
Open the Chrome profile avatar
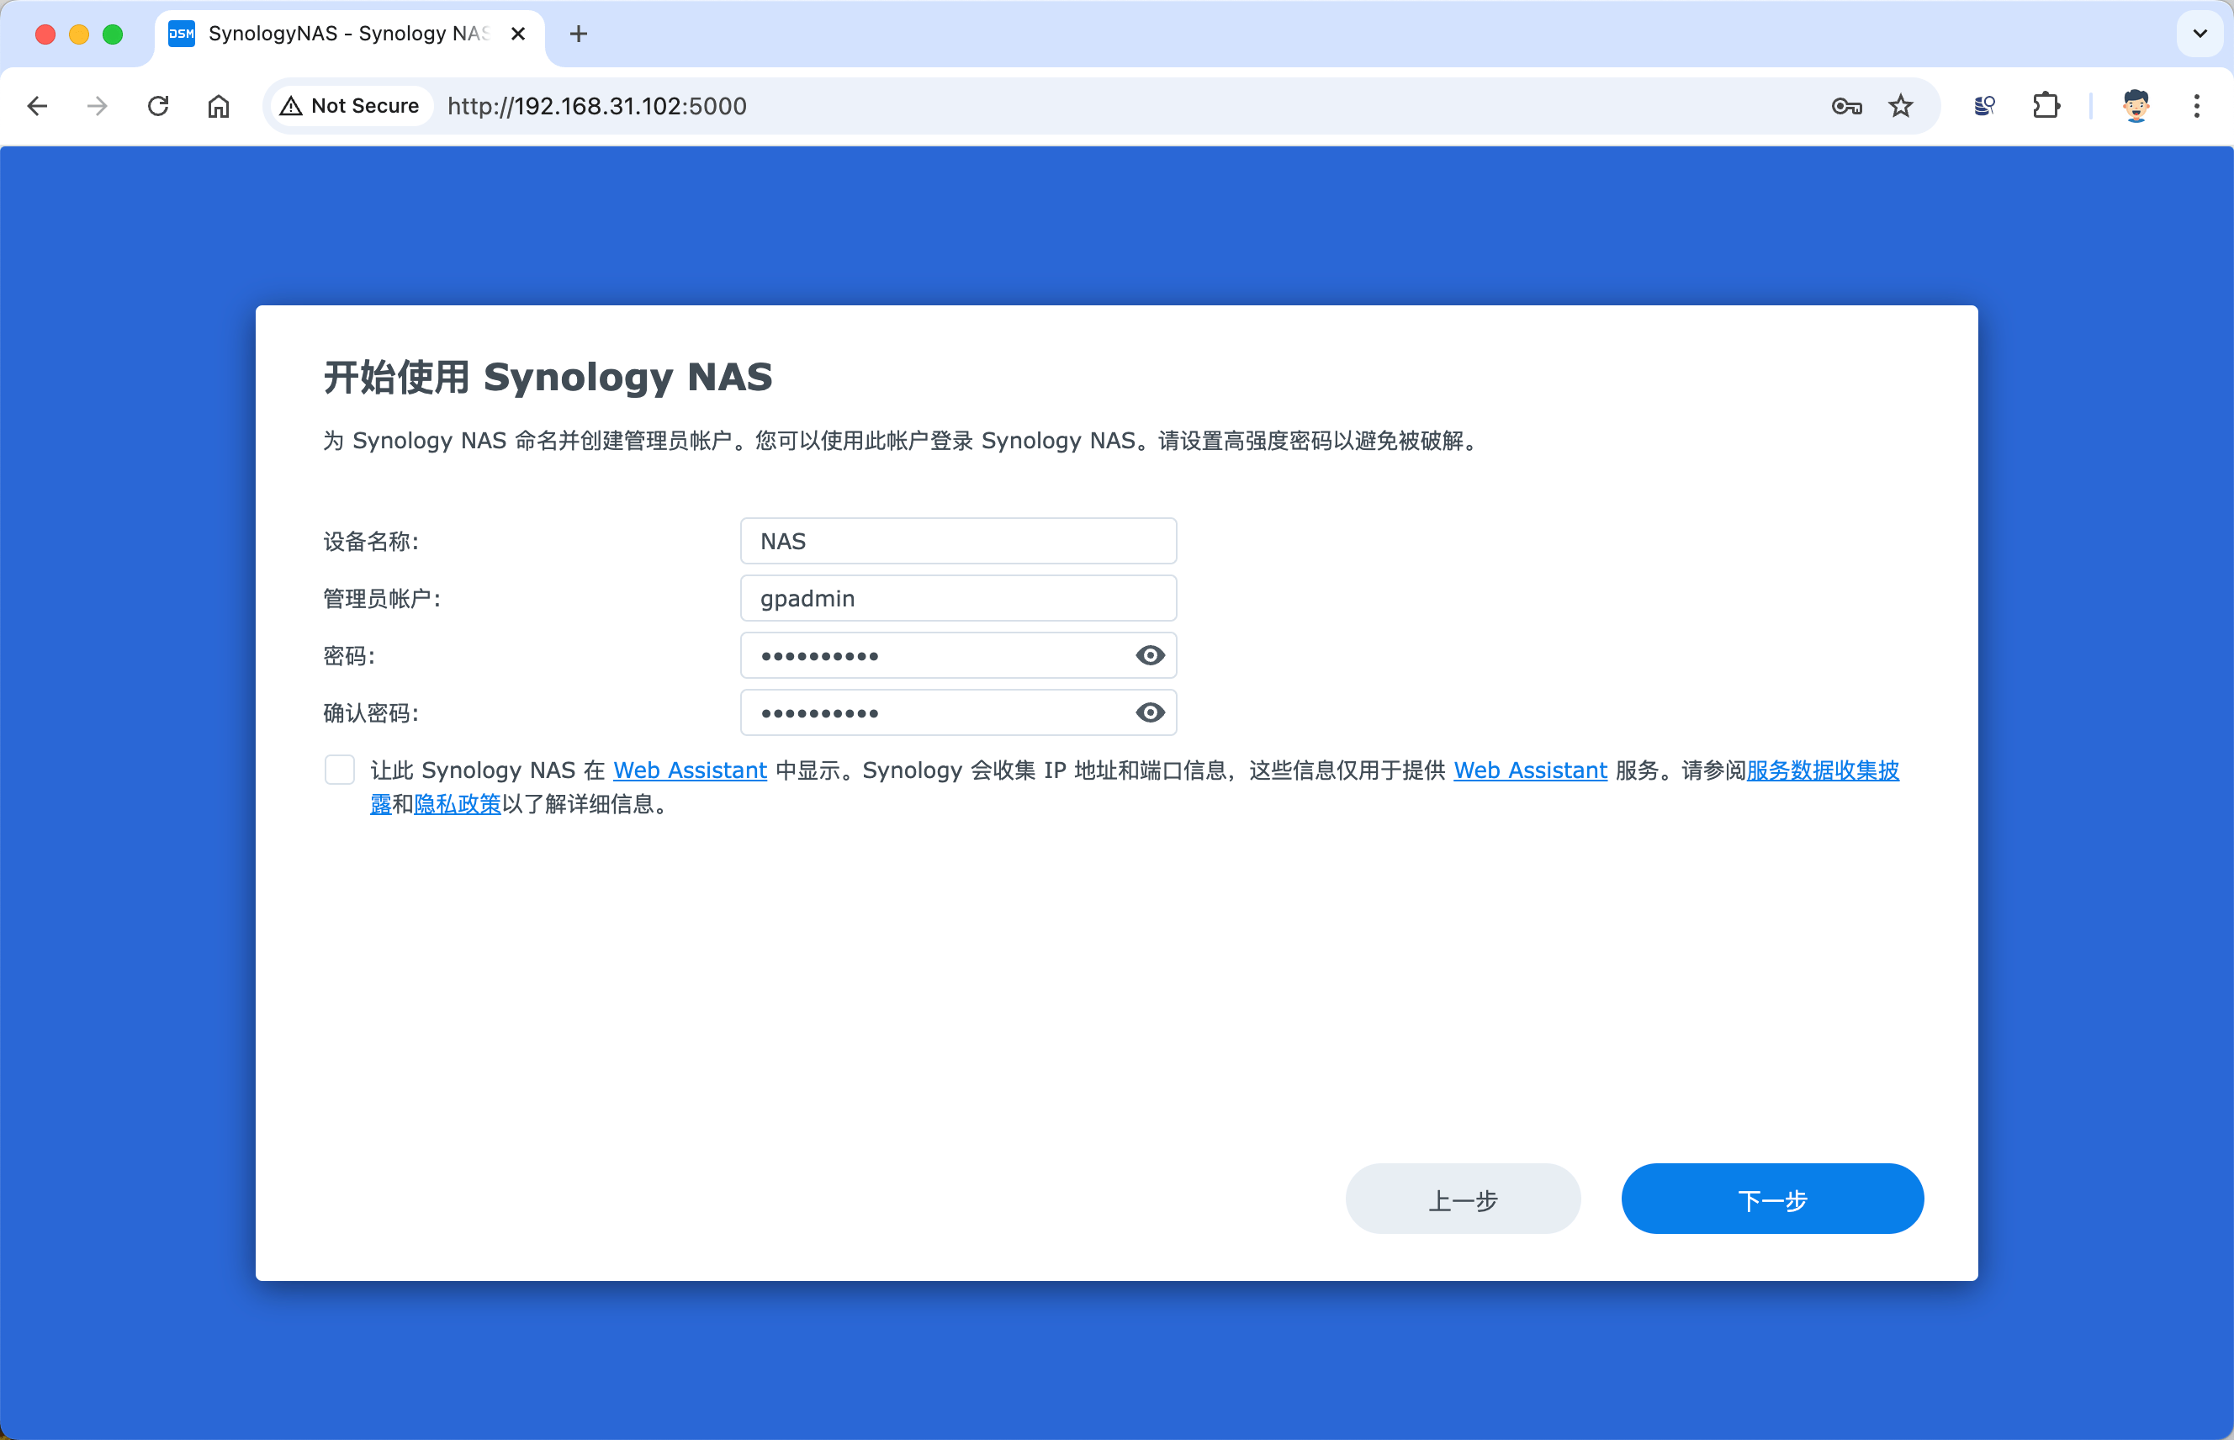(x=2136, y=106)
